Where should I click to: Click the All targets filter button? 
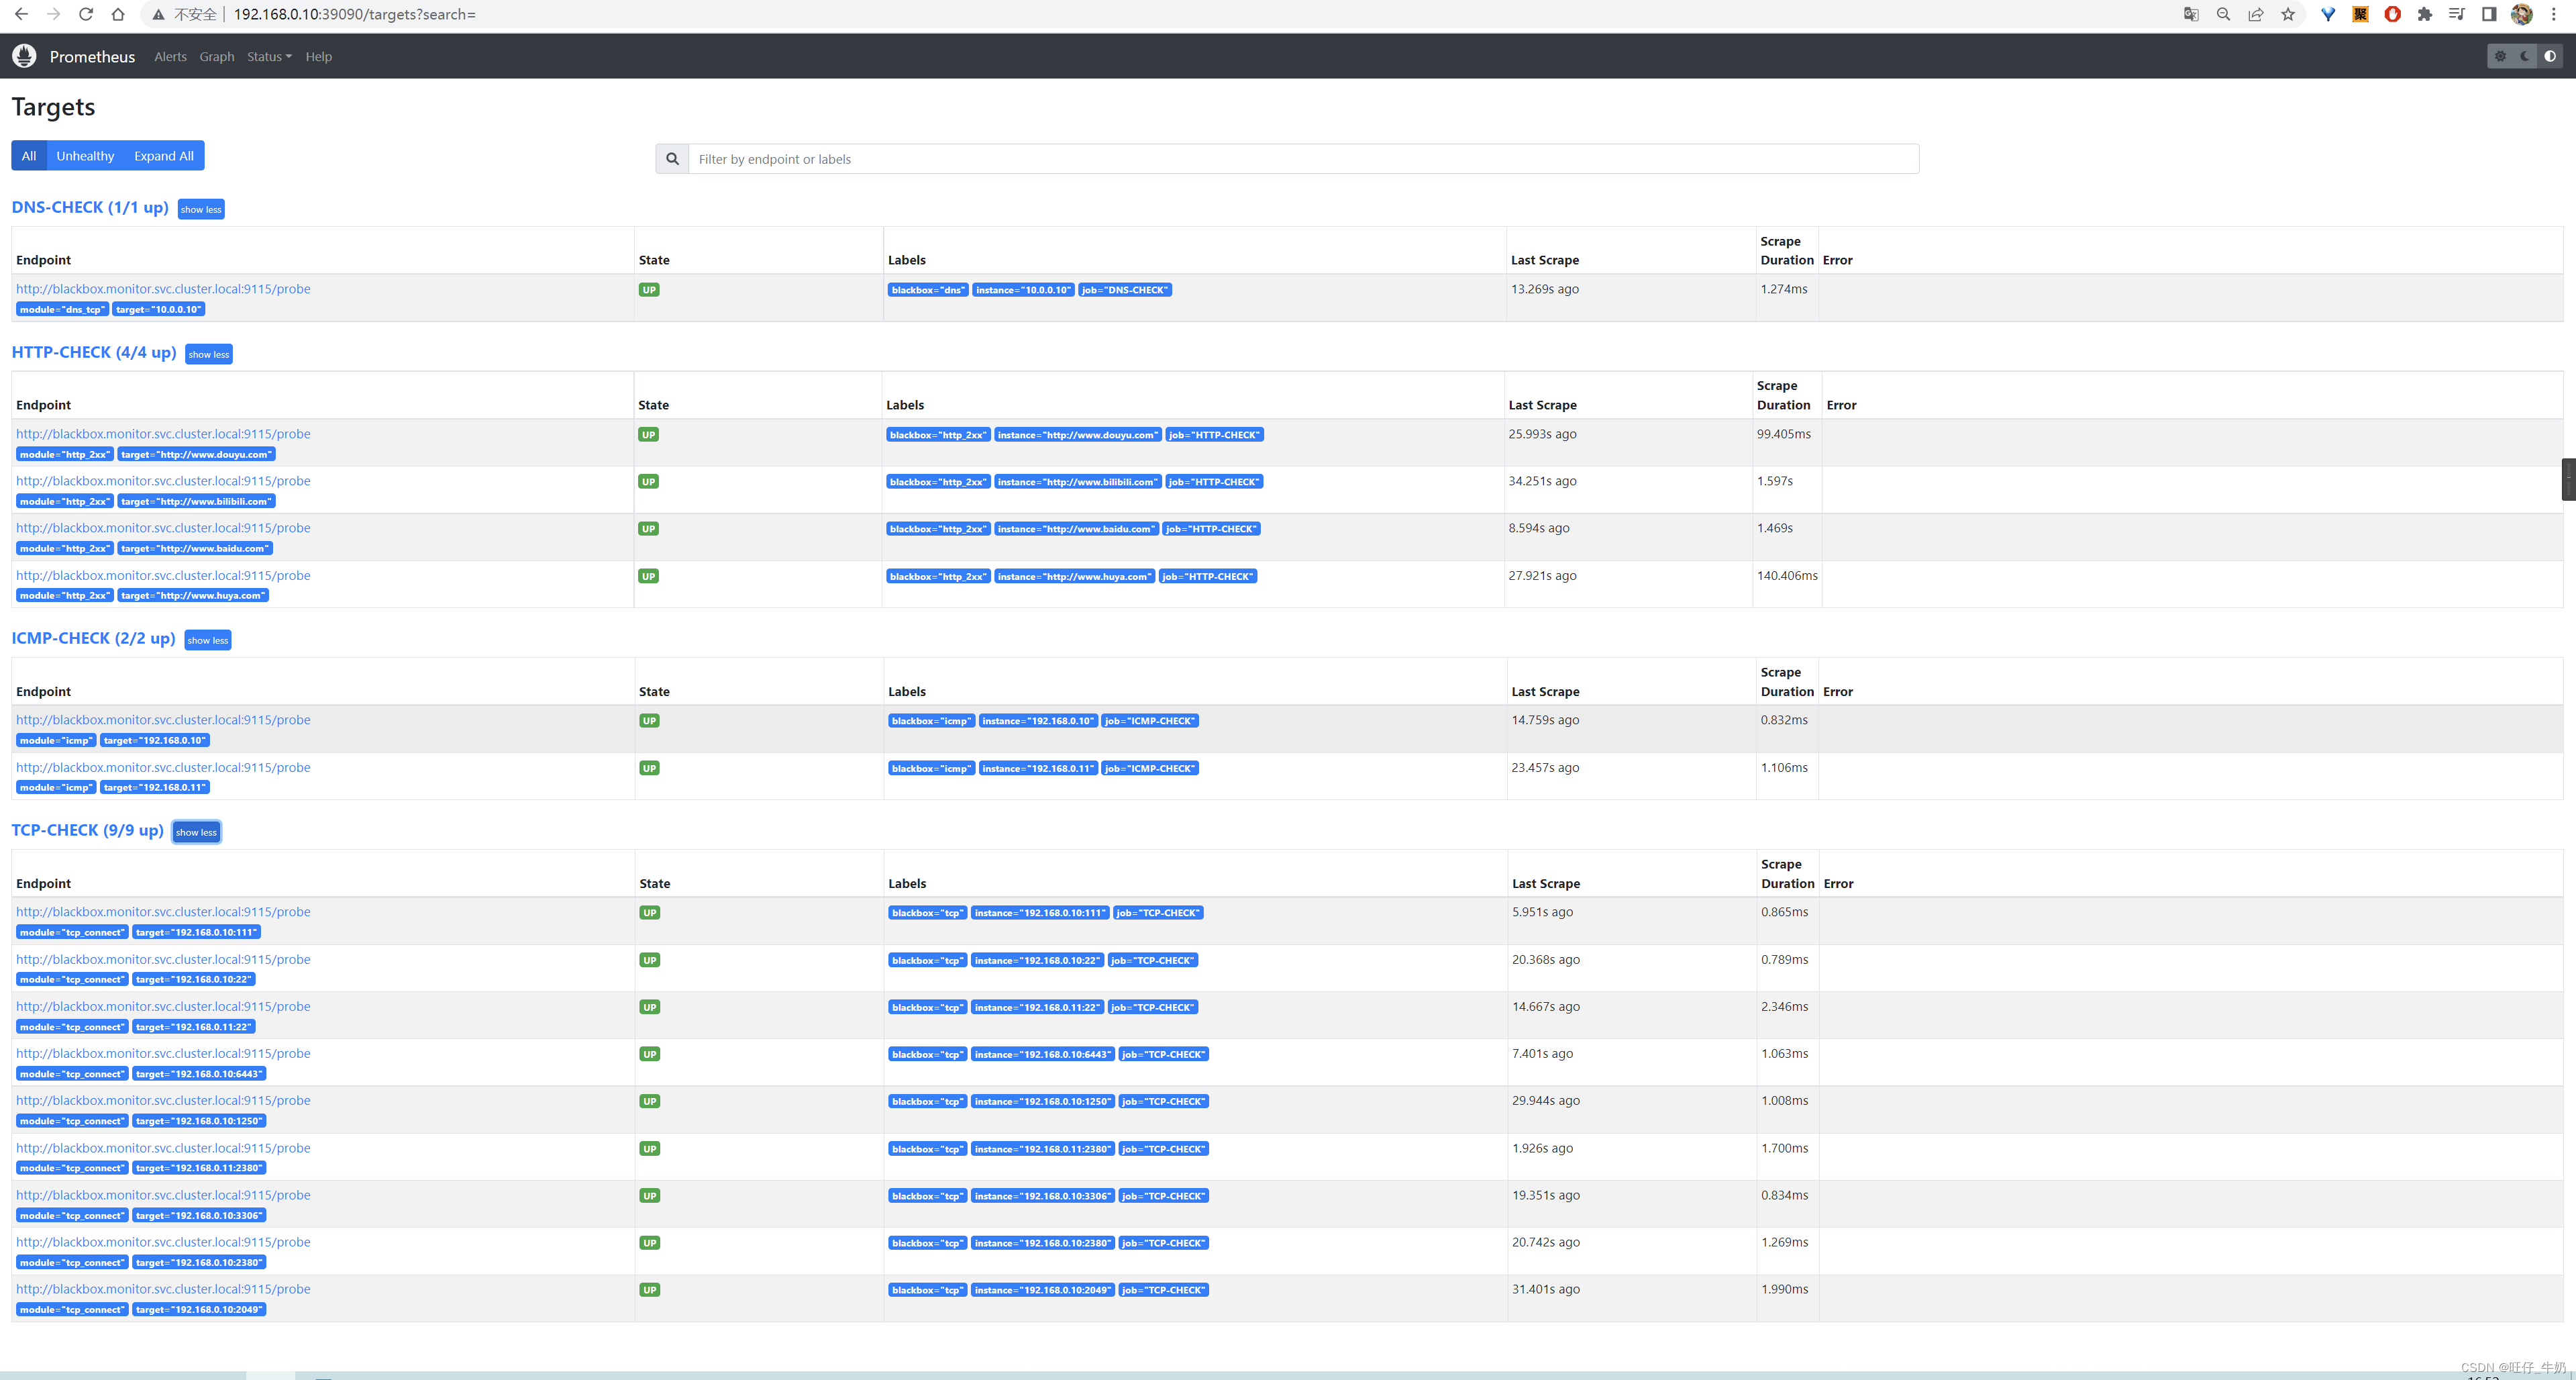coord(29,155)
